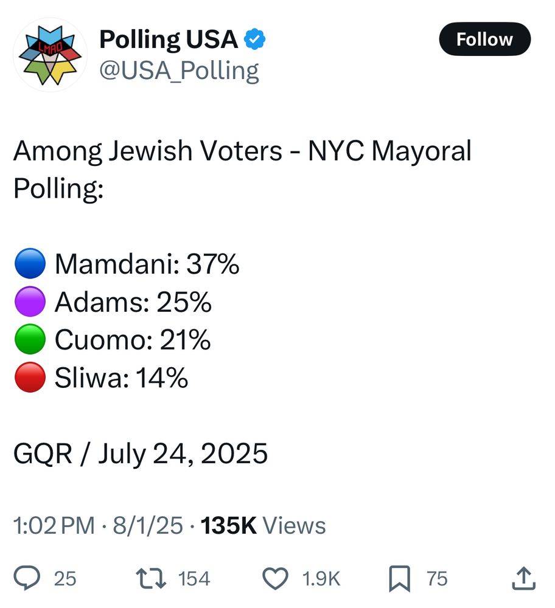The image size is (555, 608).
Task: Open the Polling USA profile avatar
Action: [x=51, y=55]
